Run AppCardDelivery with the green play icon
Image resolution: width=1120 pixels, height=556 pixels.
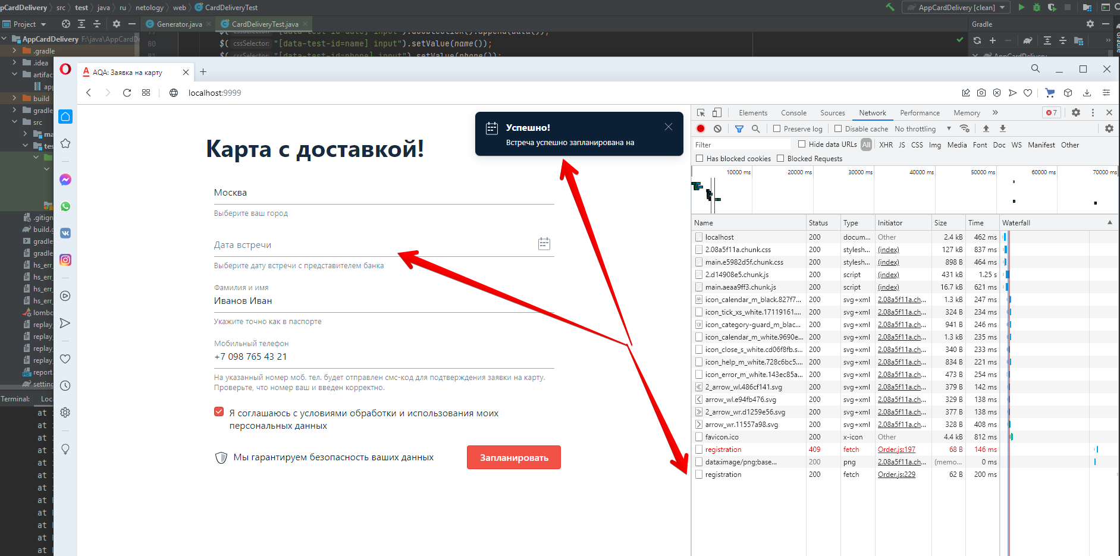[x=1021, y=7]
